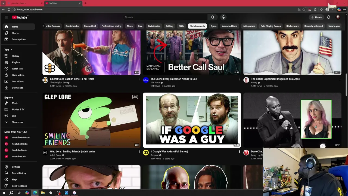Select the Indie games chip
Image resolution: width=348 pixels, height=196 pixels.
(x=249, y=26)
